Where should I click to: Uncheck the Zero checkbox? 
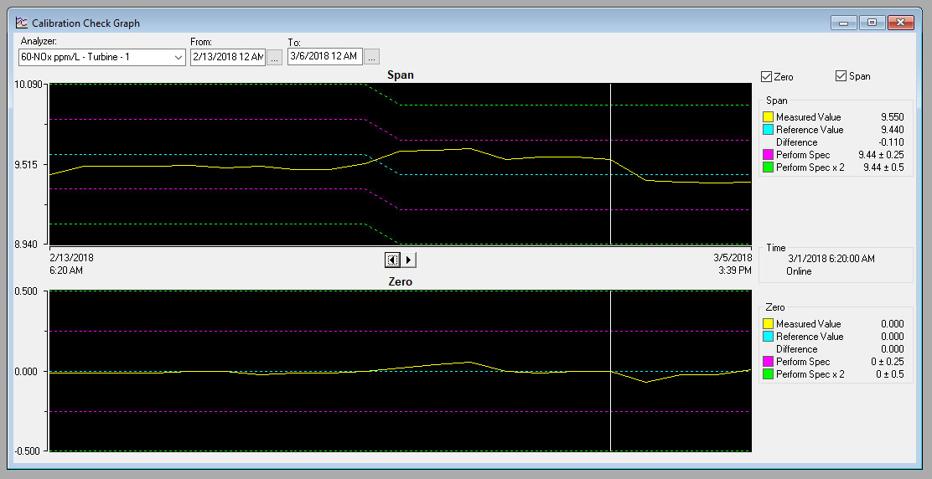766,76
